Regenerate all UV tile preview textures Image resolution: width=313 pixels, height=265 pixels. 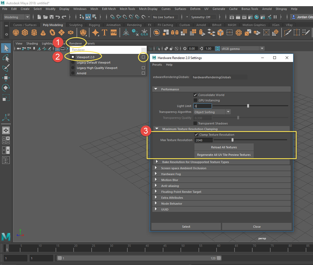224,154
